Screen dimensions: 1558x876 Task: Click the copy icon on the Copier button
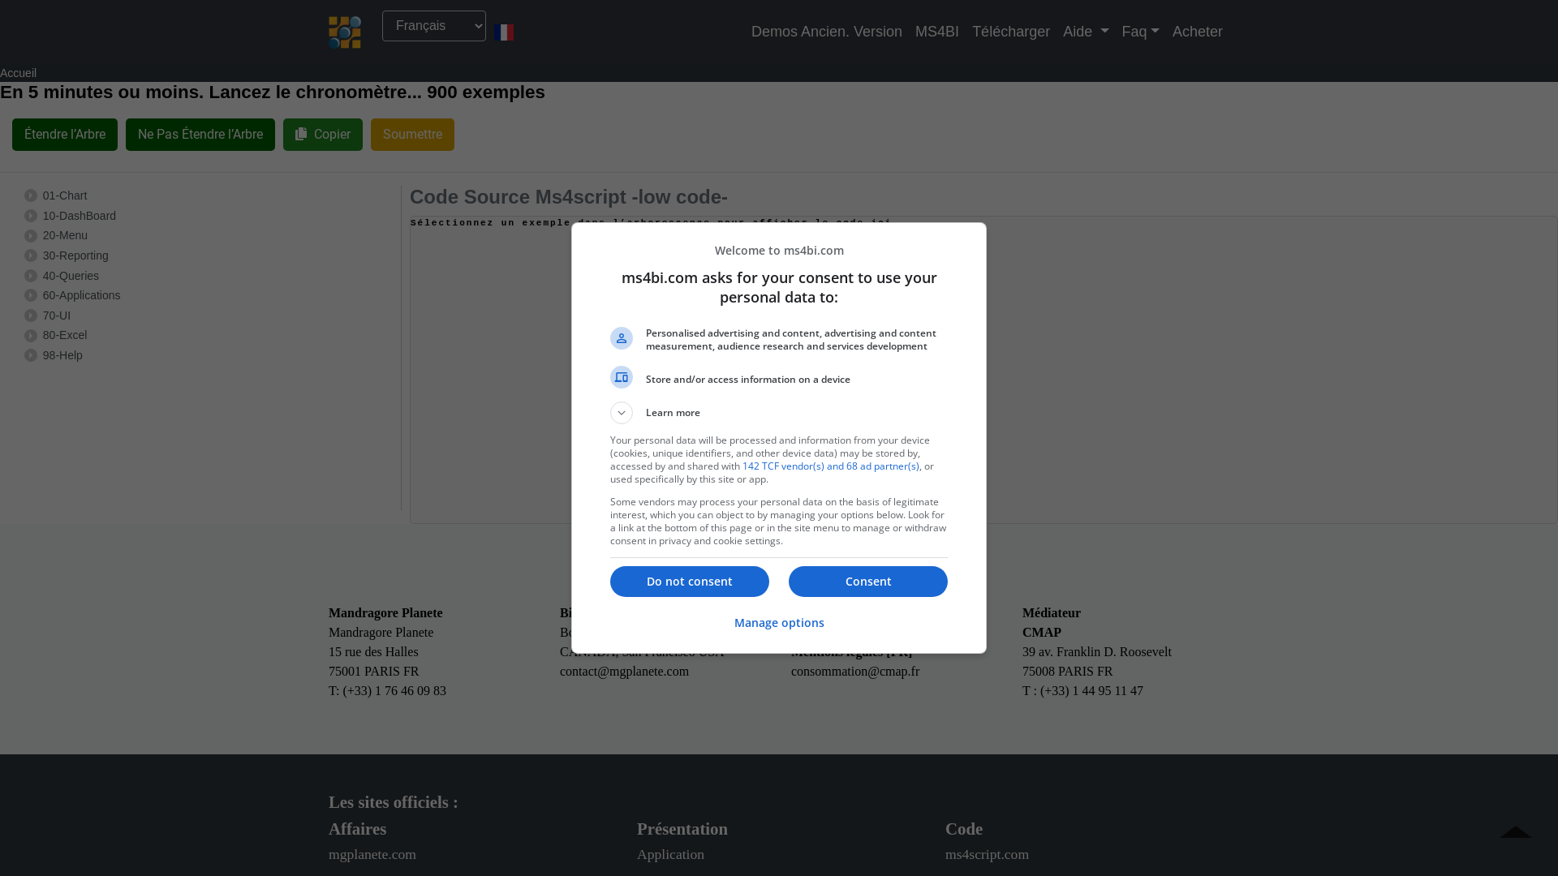[x=301, y=134]
